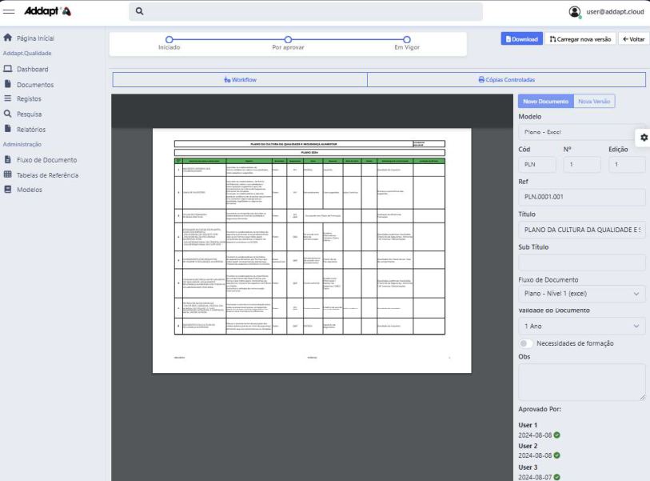Click the Em Vigor workflow step marker
This screenshot has height=481, width=650.
tap(407, 39)
